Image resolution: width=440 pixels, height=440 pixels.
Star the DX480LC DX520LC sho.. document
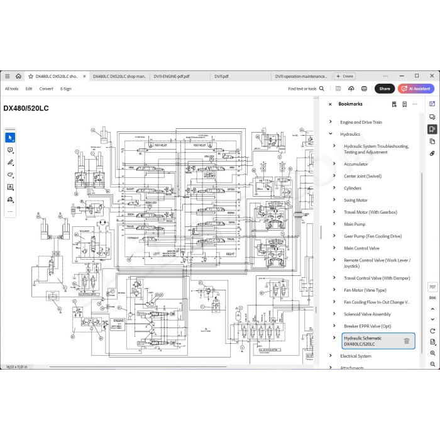coord(31,76)
